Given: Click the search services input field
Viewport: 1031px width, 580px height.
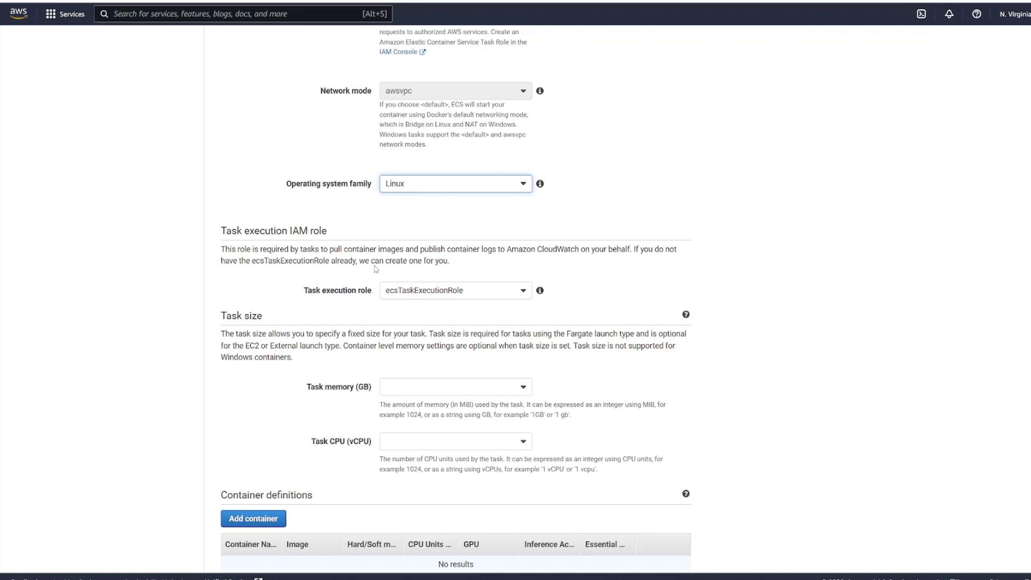Looking at the screenshot, I should coord(236,14).
